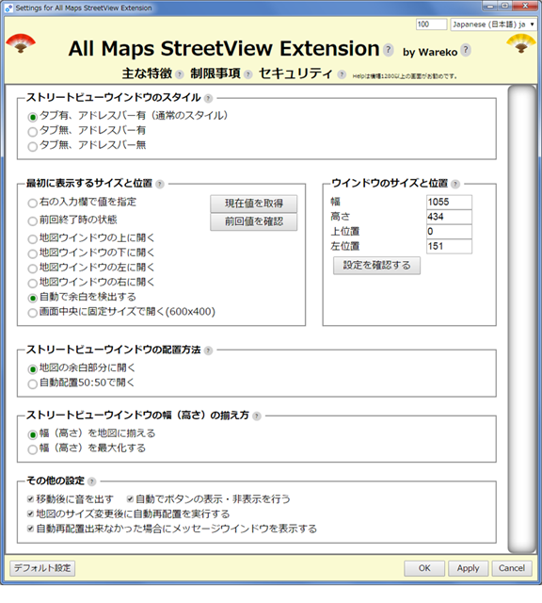Select タブ有、アドレスバー有 (通常のスタイル) option
Image resolution: width=542 pixels, height=603 pixels.
[x=33, y=117]
